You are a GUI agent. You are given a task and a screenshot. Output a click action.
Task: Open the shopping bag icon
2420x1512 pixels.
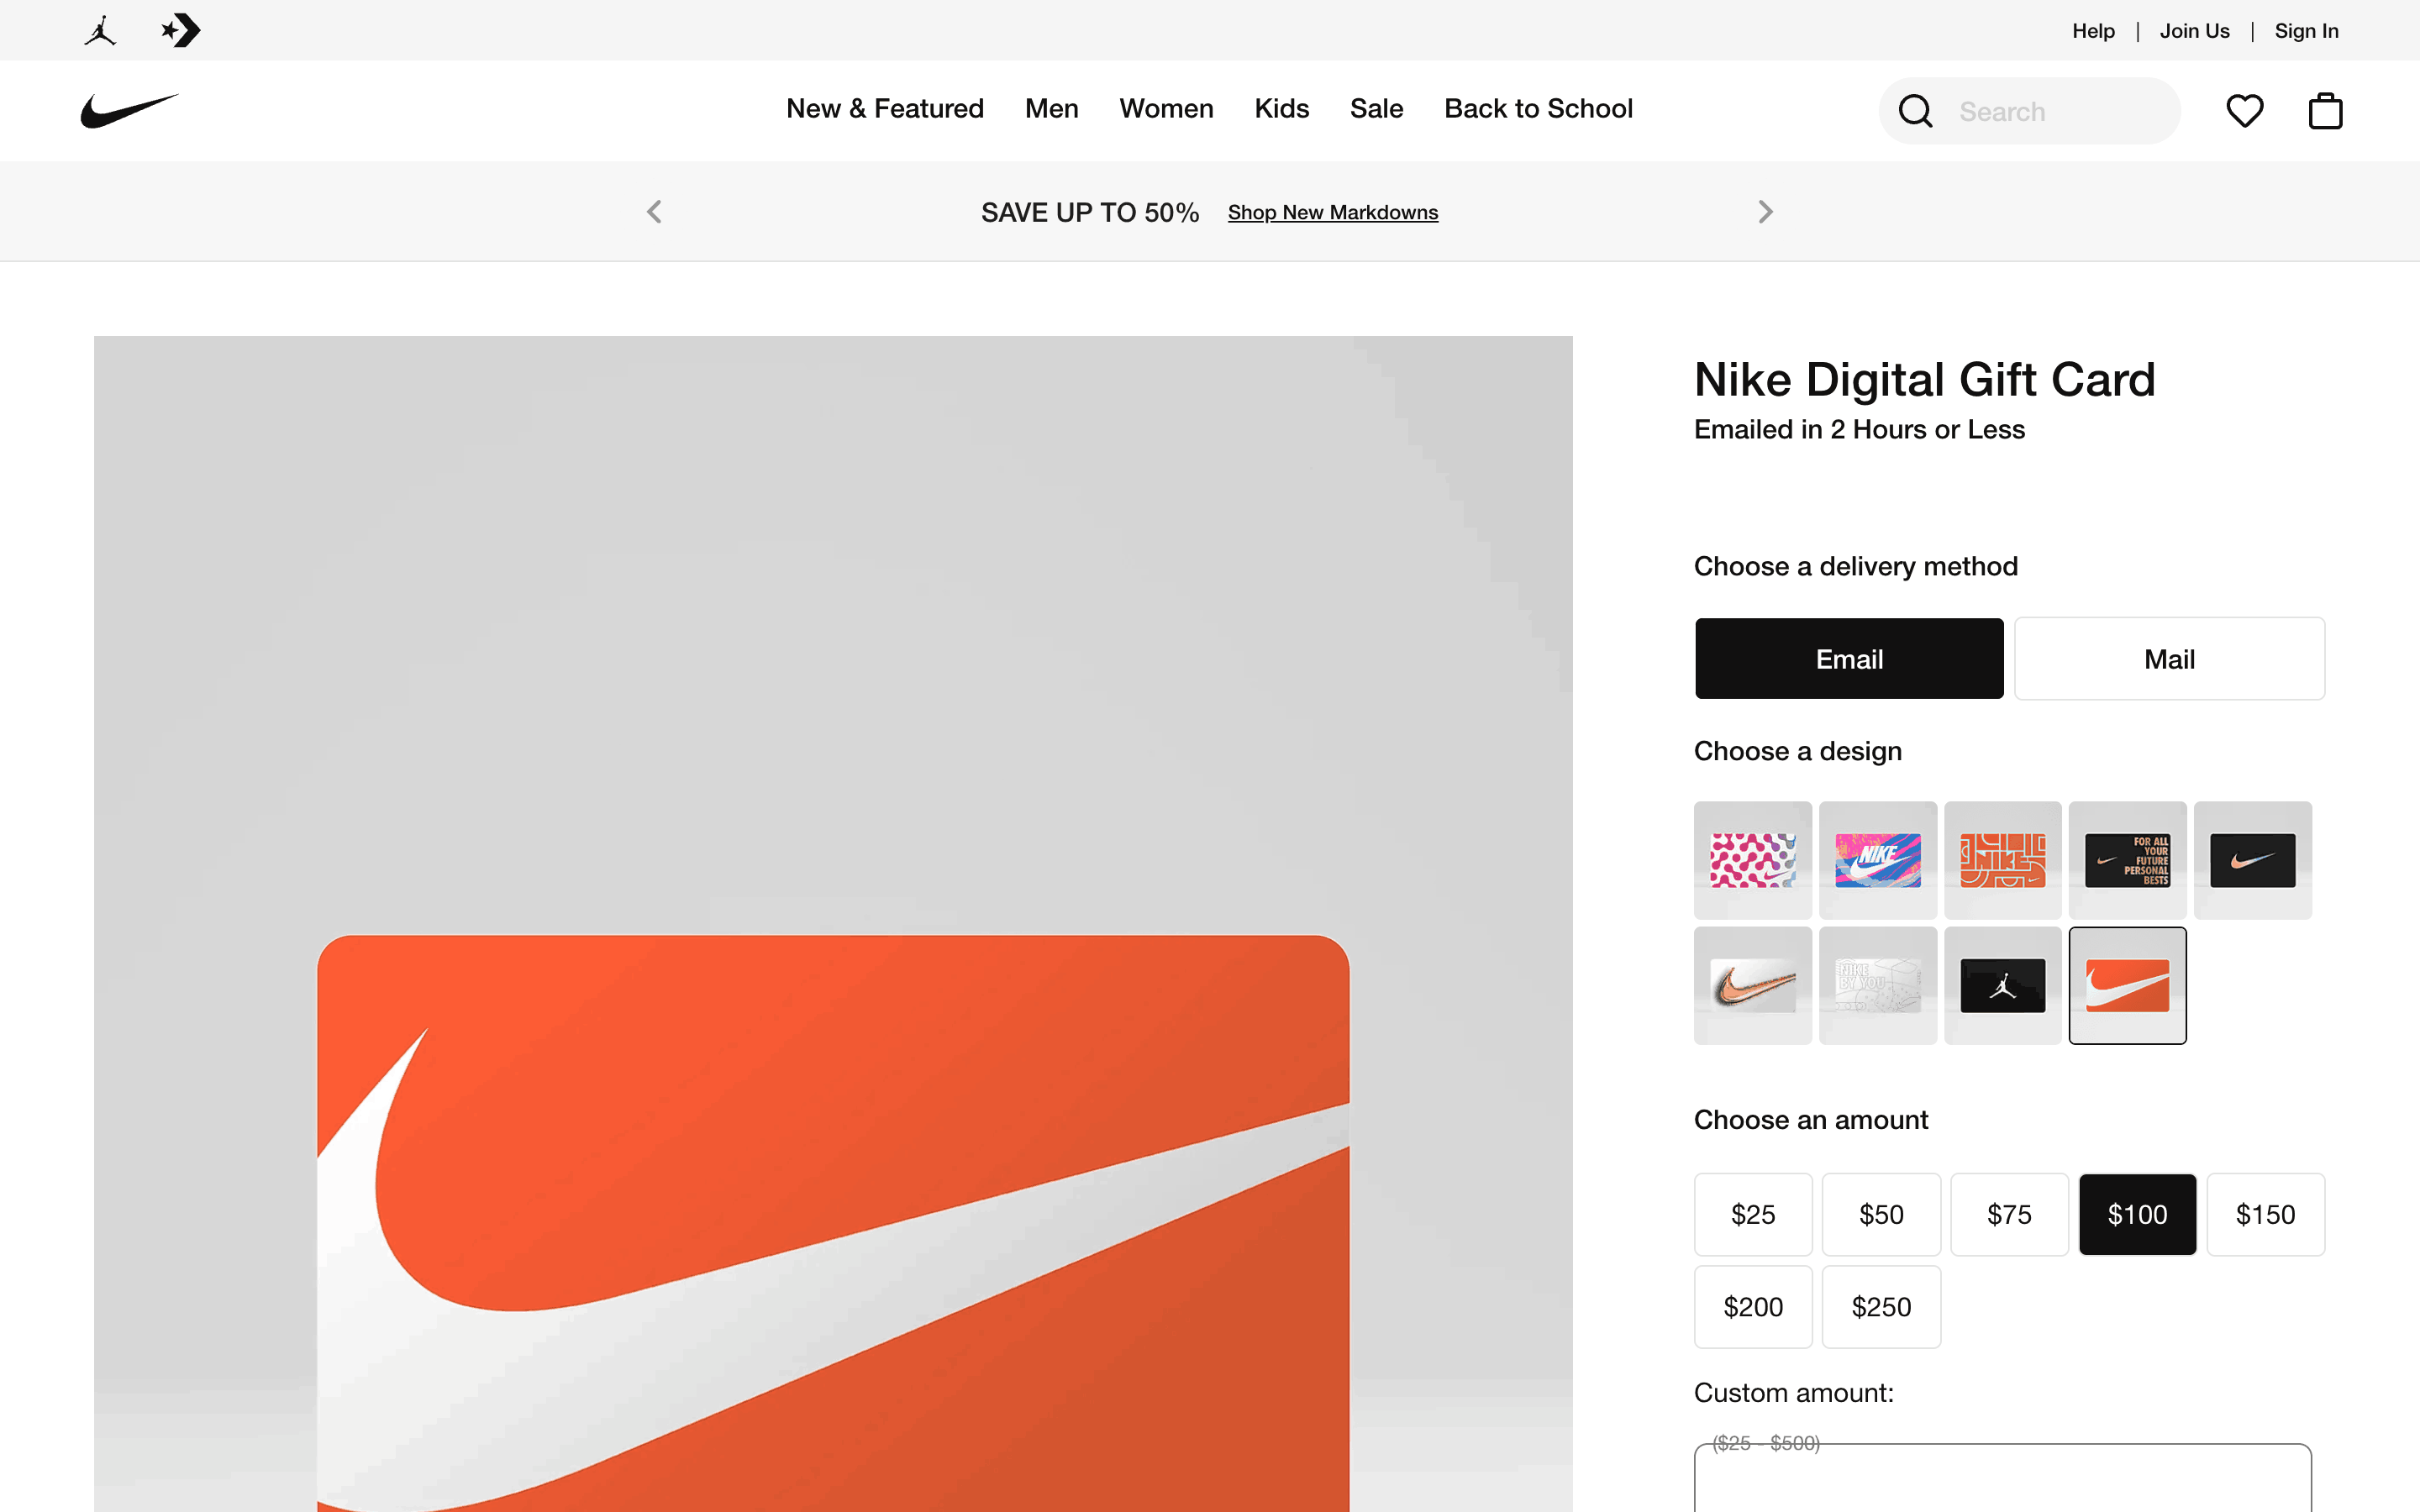pos(2325,111)
